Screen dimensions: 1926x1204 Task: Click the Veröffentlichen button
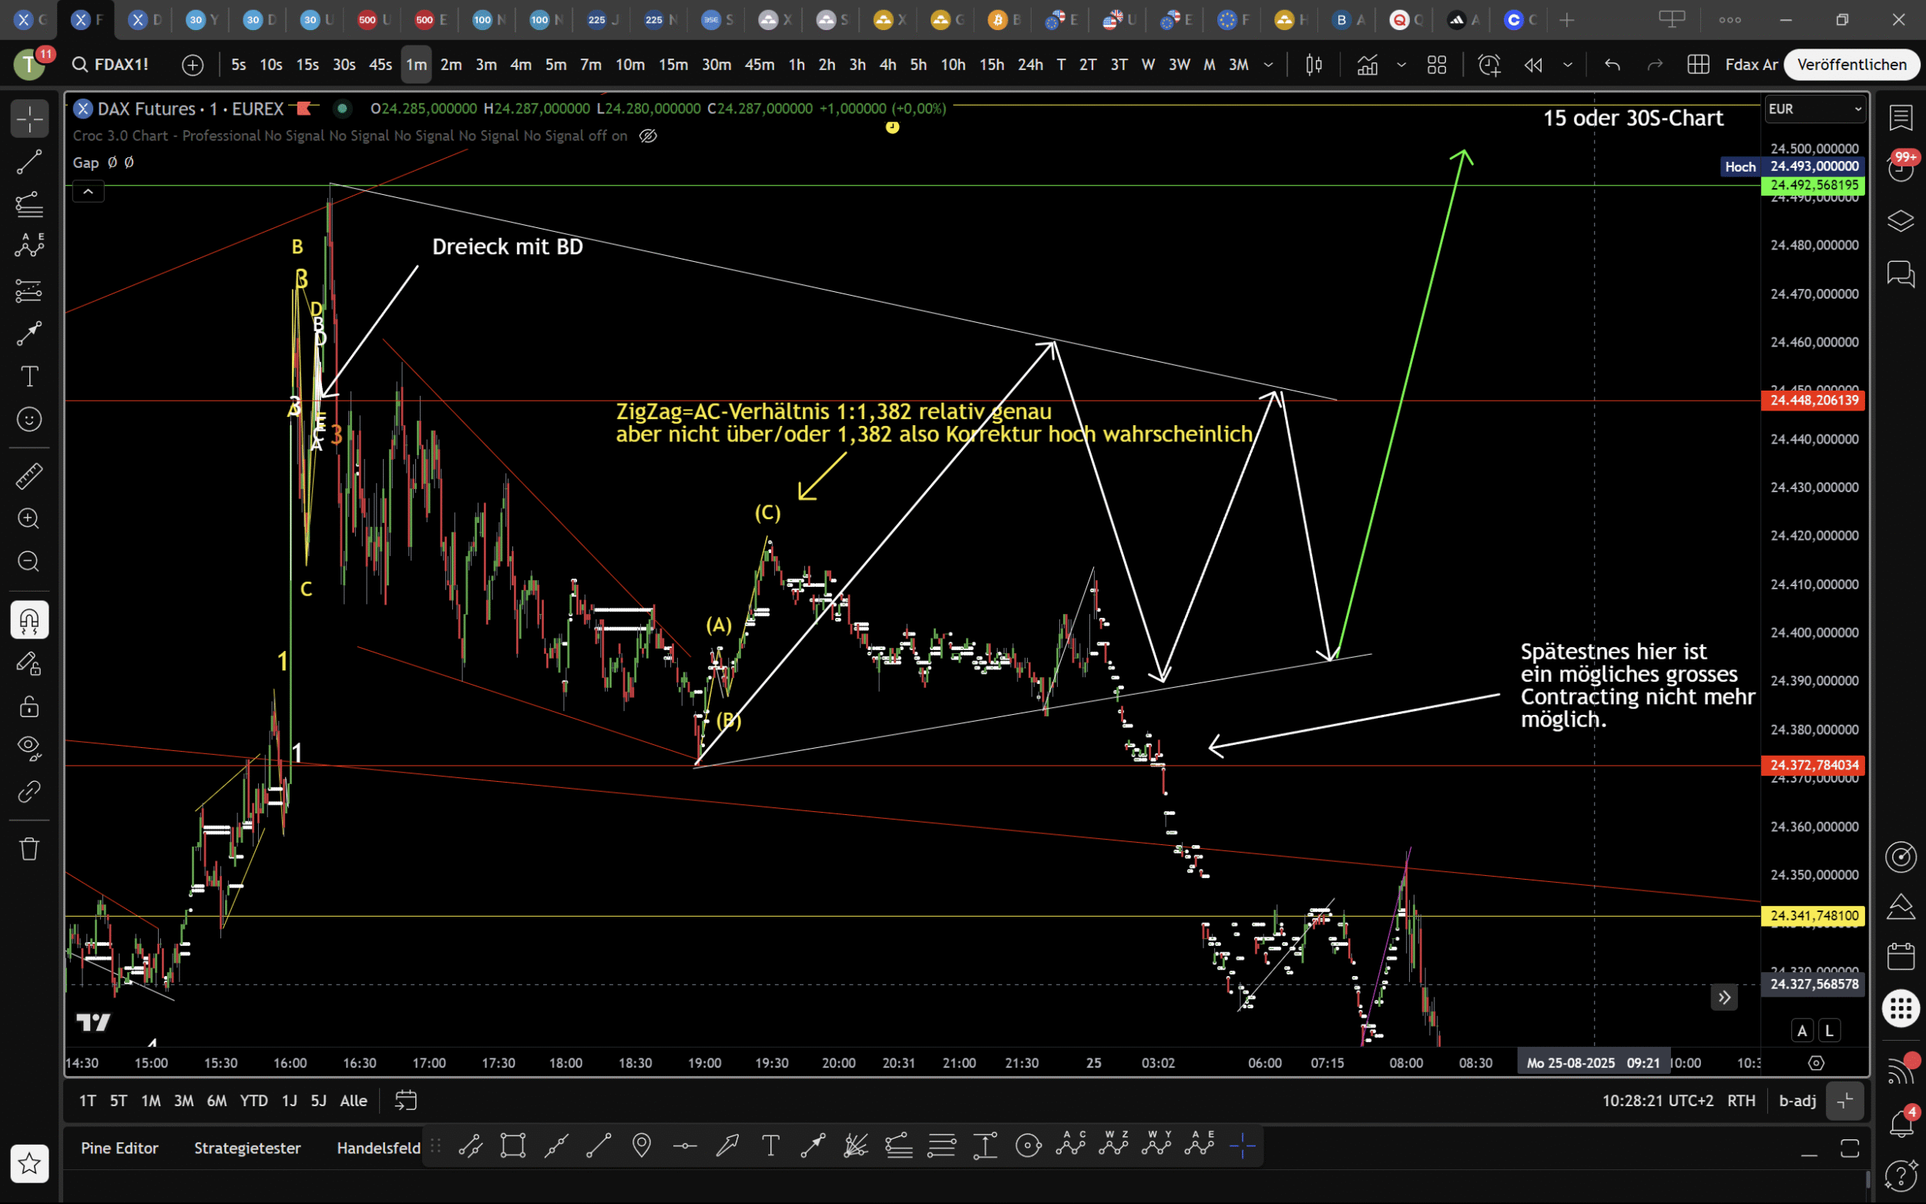click(1851, 65)
